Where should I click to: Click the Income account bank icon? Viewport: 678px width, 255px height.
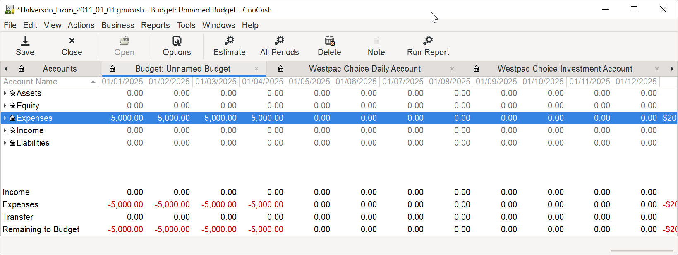pyautogui.click(x=12, y=131)
